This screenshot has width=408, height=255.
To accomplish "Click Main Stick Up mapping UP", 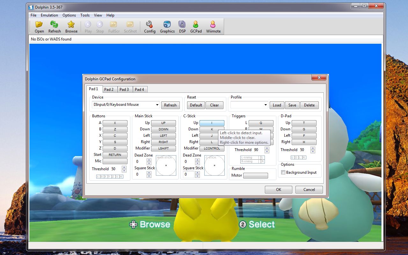I will point(164,123).
